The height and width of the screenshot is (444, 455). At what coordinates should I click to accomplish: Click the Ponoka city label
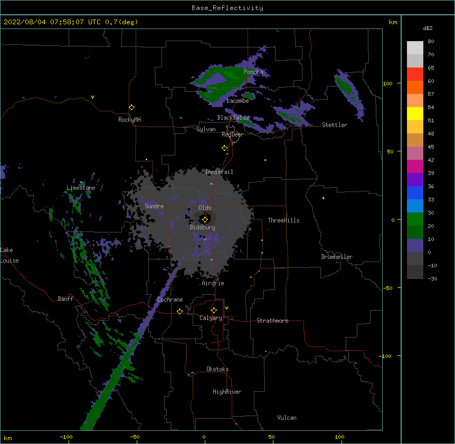point(253,72)
